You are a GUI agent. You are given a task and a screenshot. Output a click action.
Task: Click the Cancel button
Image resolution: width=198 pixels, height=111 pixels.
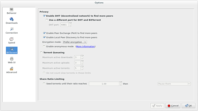coord(173,106)
